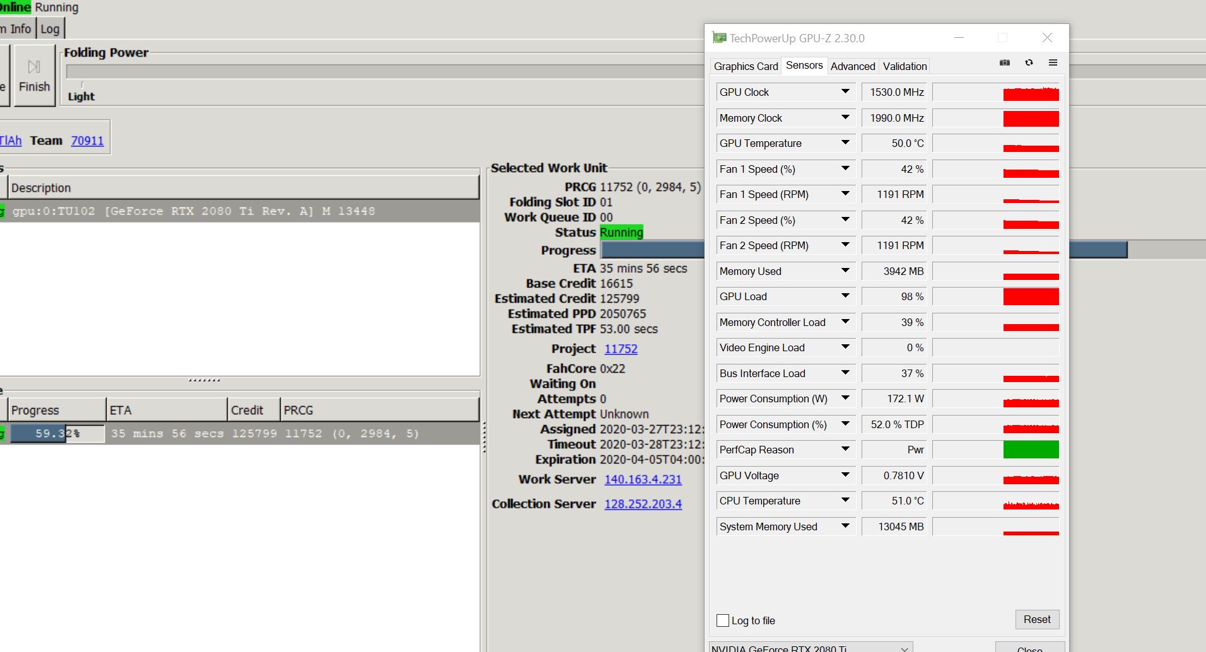Click the Reset button in GPU-Z

[x=1037, y=619]
